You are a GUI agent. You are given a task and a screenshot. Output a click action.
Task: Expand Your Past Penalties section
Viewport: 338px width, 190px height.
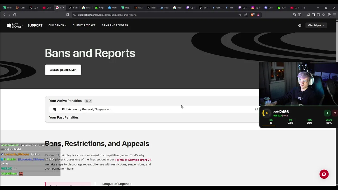coord(64,117)
